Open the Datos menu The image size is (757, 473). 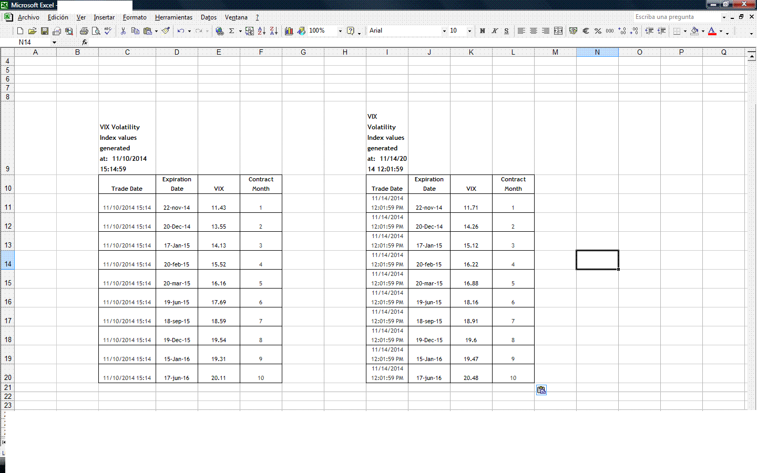click(x=209, y=17)
